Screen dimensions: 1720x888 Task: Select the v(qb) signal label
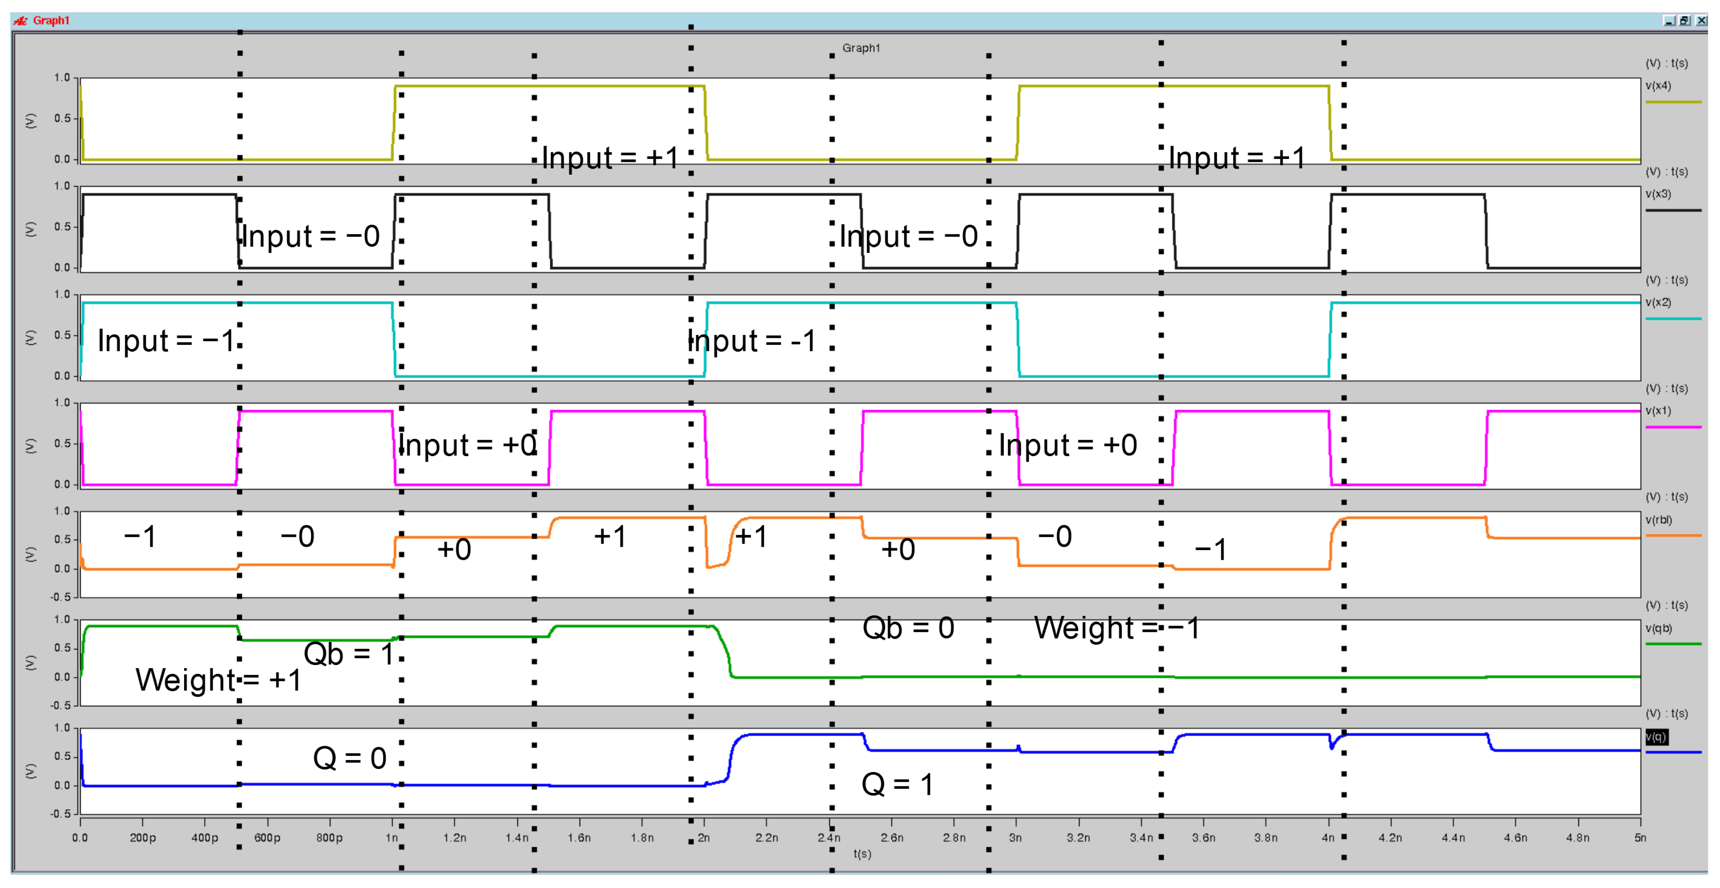(1659, 628)
